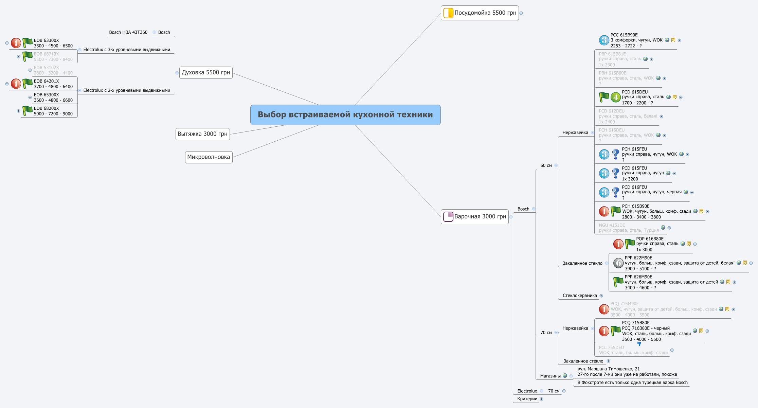Click the blue question mark on PCH 615FEU
The height and width of the screenshot is (408, 758).
pos(615,154)
